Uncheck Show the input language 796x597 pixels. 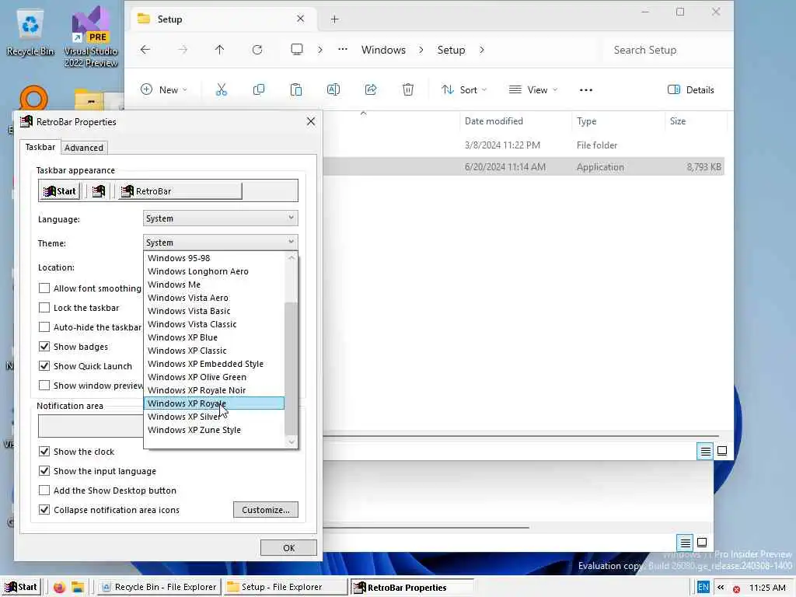pyautogui.click(x=44, y=471)
